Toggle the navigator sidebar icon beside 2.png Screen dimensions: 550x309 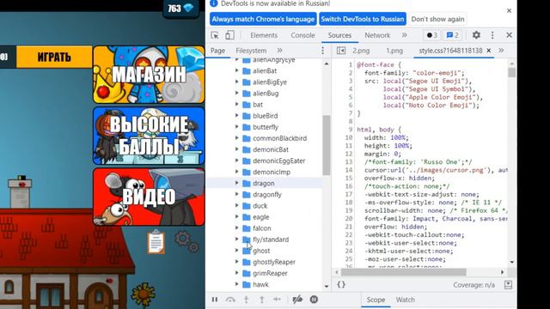(340, 51)
